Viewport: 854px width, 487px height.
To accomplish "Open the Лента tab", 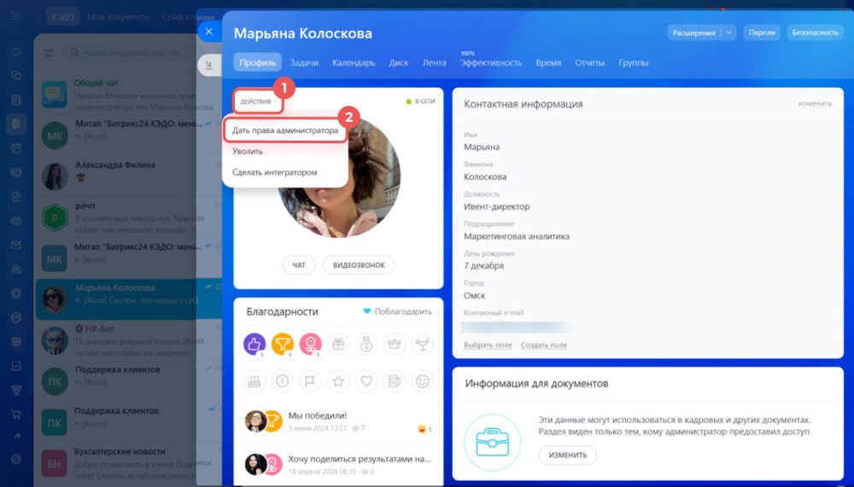I will [434, 62].
